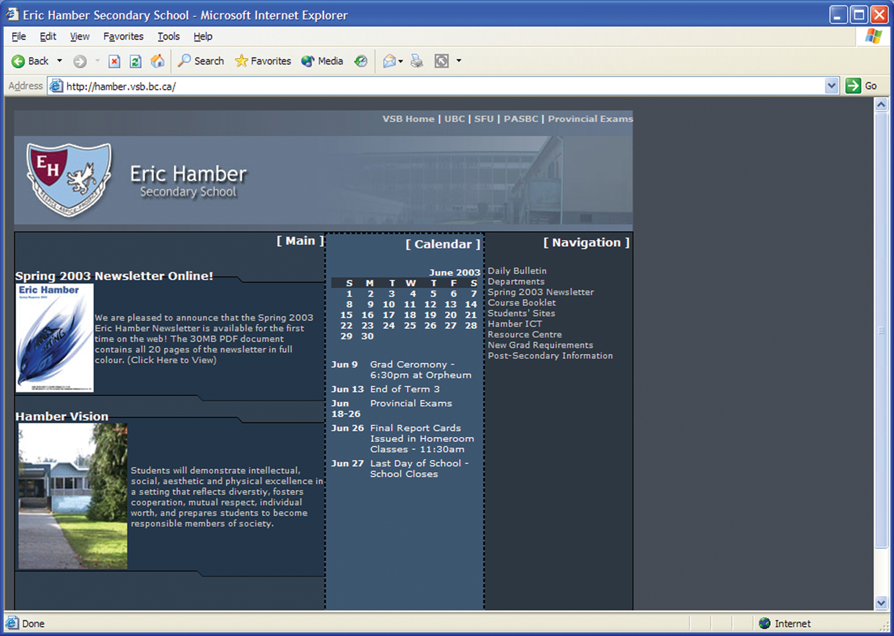The image size is (894, 636).
Task: Open the View menu
Action: coord(80,36)
